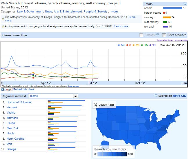Click the Totals help question mark icon
The width and height of the screenshot is (188, 159).
pos(185,4)
